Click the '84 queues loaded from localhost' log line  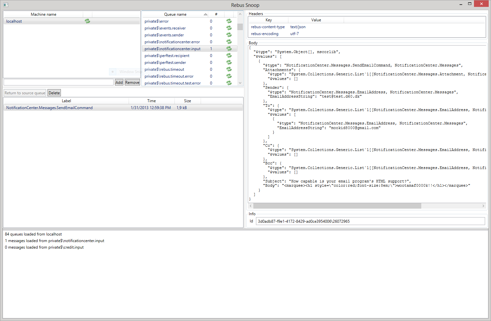coord(33,234)
